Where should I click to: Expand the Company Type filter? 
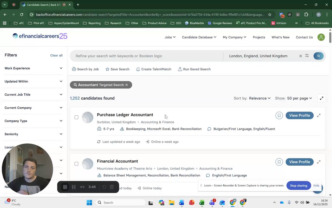tap(33, 121)
